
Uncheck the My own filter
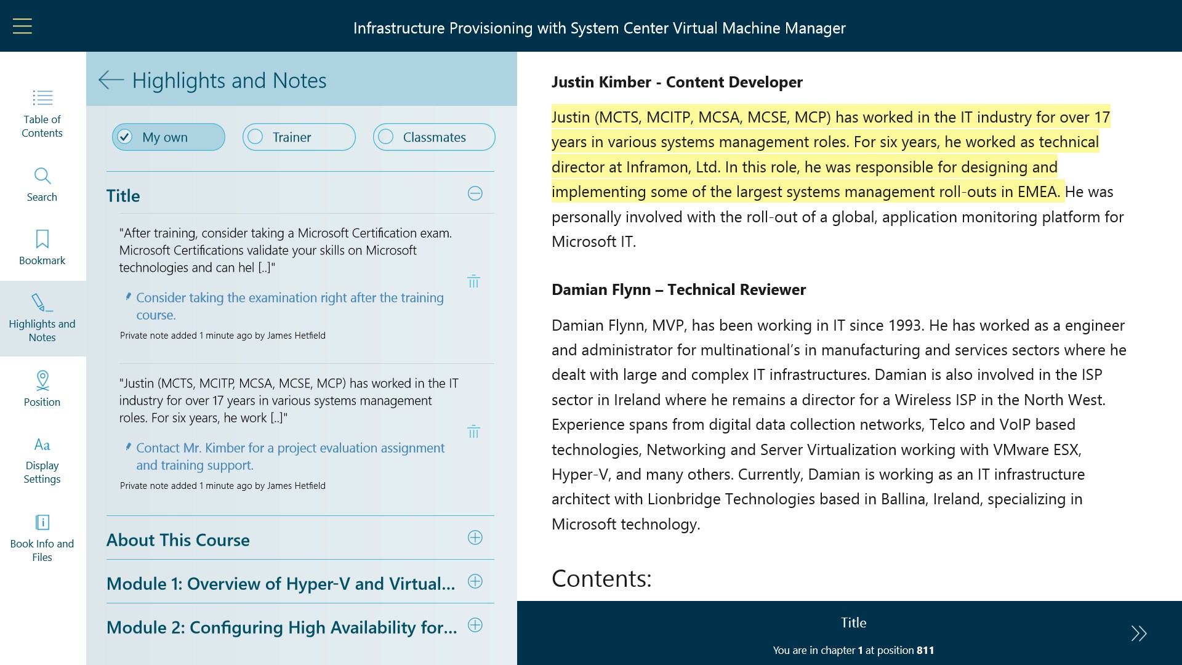[168, 137]
